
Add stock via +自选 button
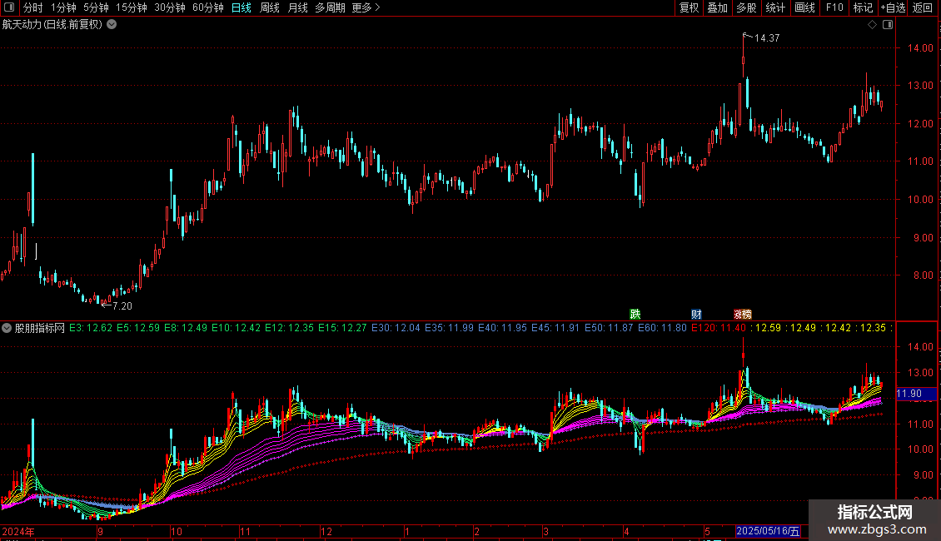tap(893, 7)
